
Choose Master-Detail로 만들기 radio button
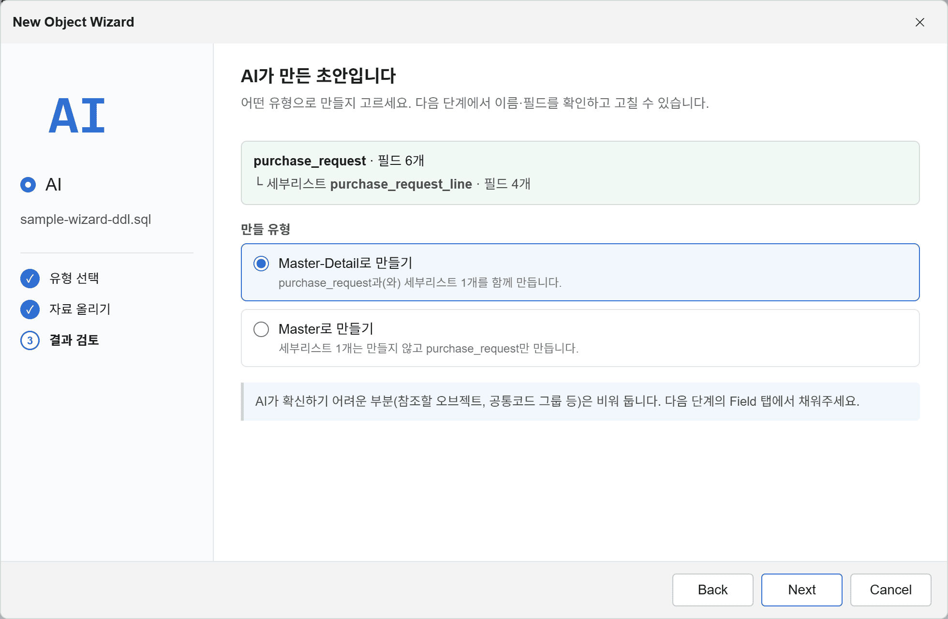click(x=261, y=264)
